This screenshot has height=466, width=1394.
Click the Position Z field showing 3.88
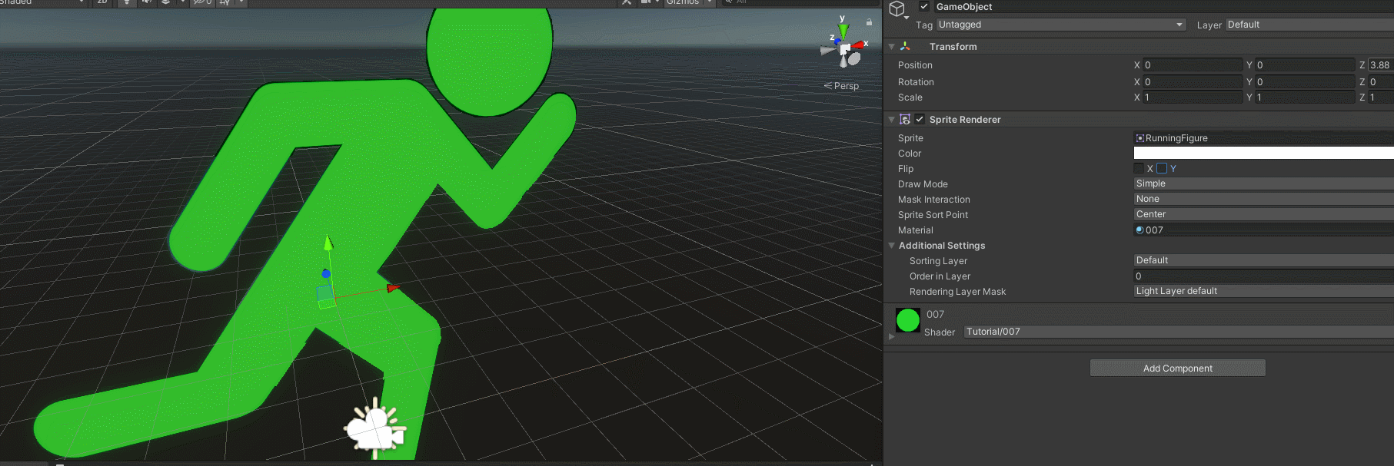pyautogui.click(x=1380, y=65)
